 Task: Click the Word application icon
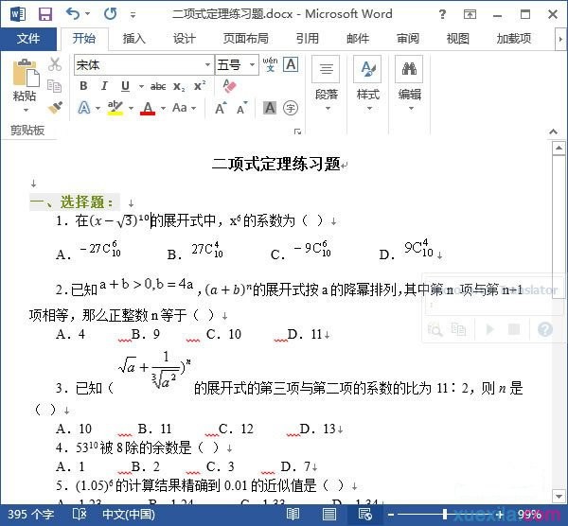pos(18,14)
